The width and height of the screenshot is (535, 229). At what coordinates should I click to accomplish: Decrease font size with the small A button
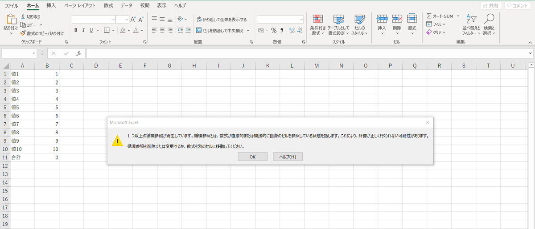click(x=141, y=20)
